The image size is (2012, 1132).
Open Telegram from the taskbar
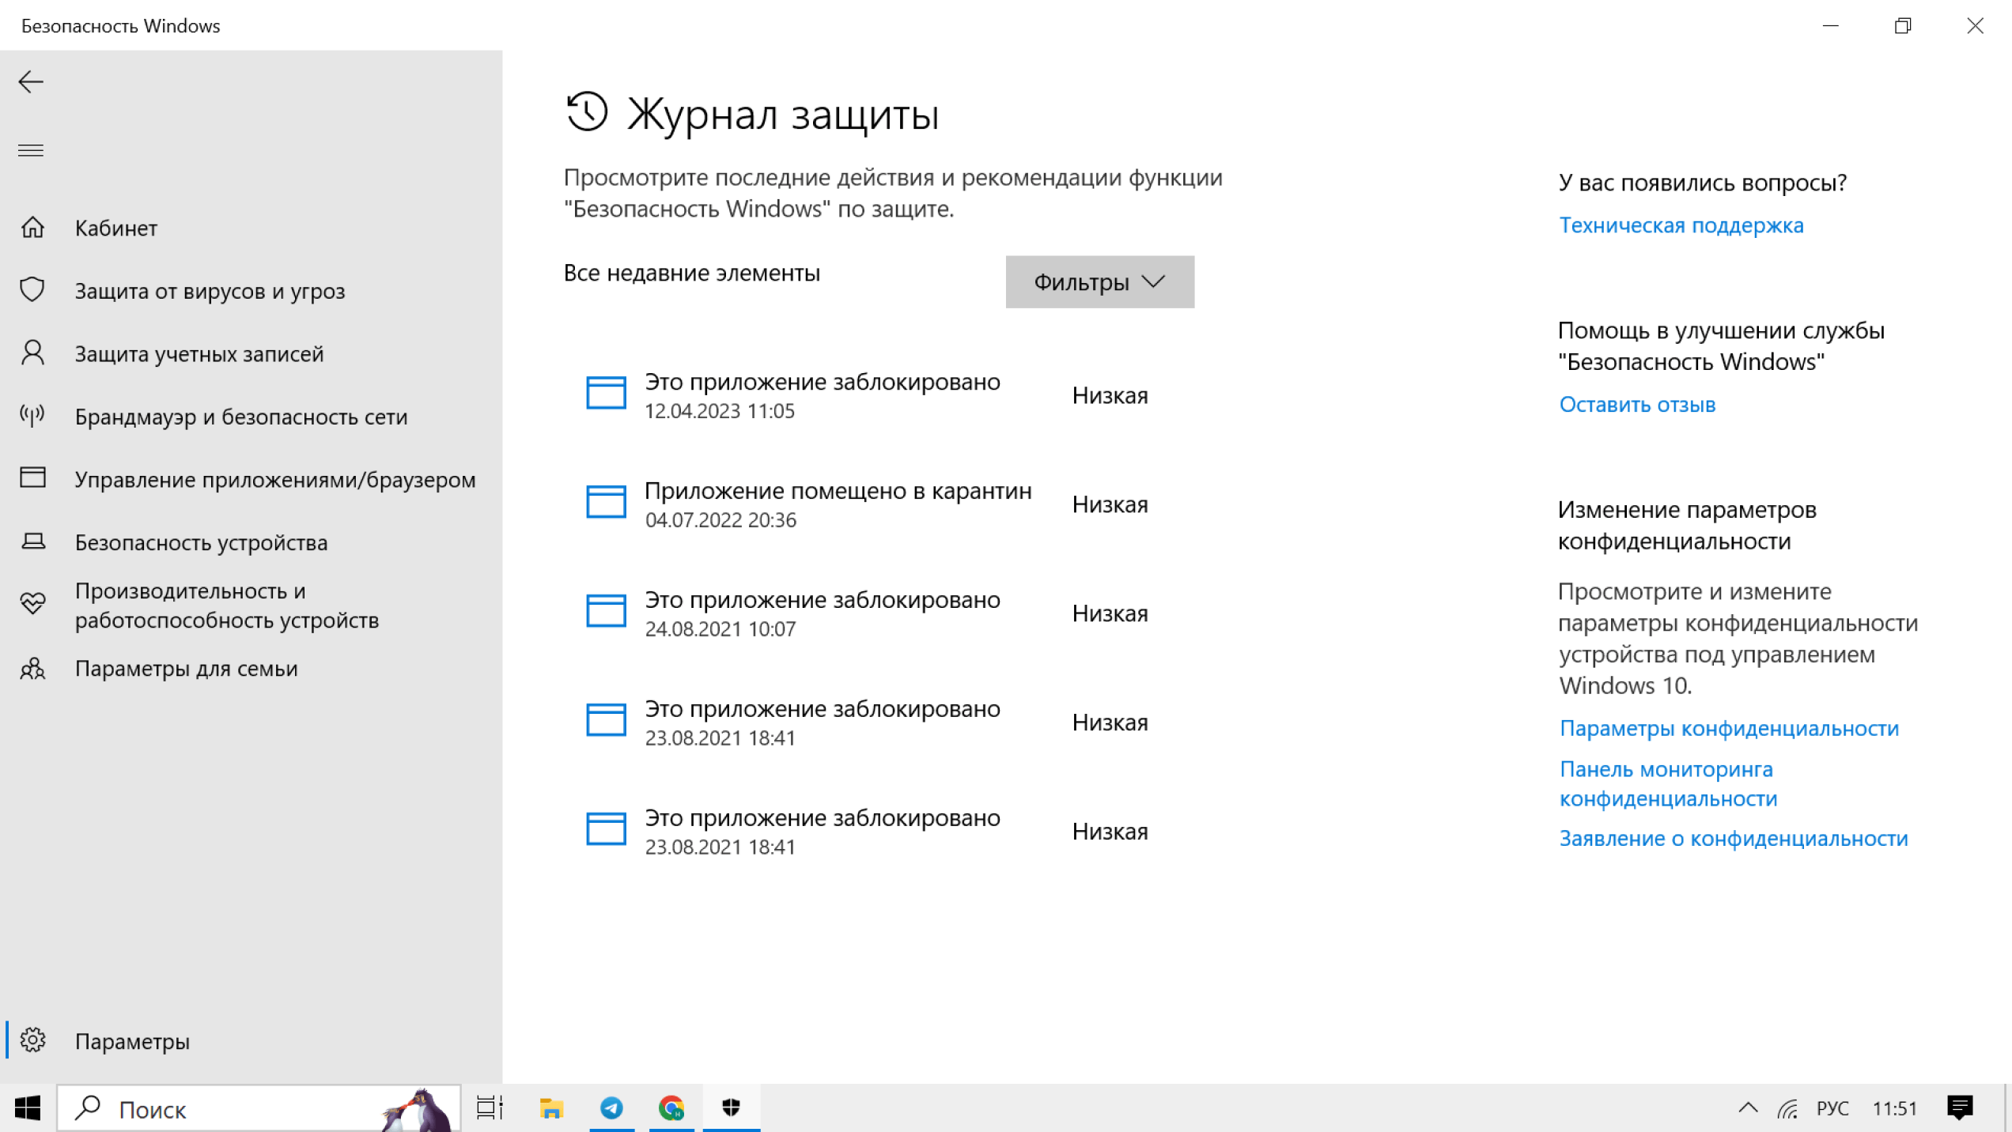[611, 1108]
